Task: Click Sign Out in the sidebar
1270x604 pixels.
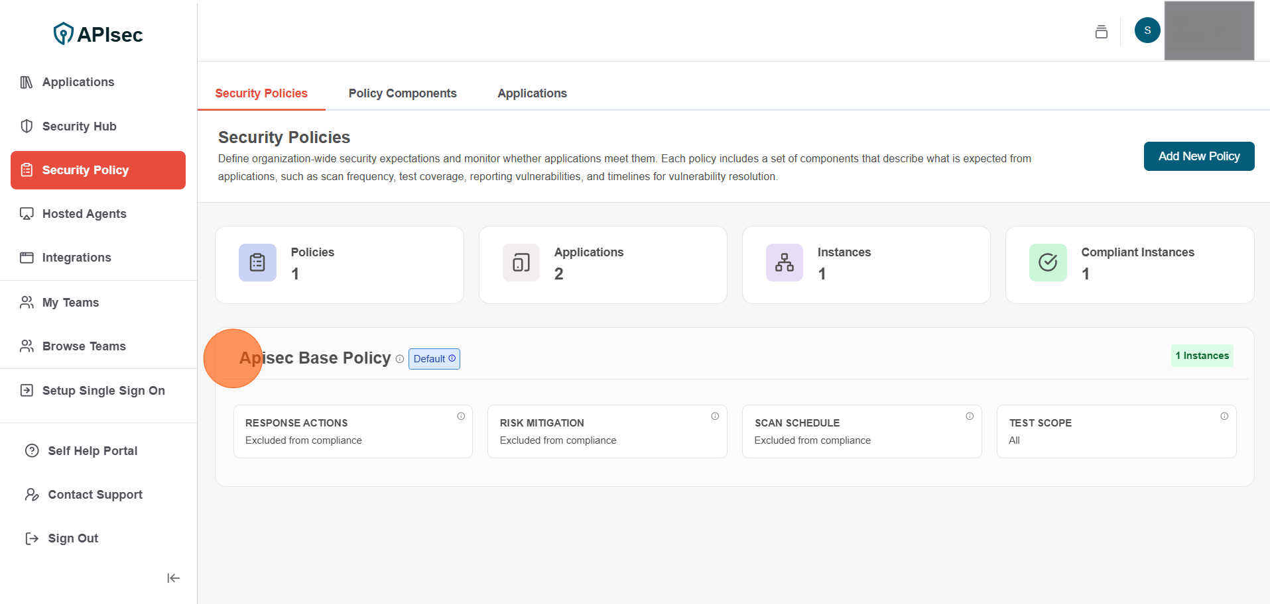Action: point(73,538)
